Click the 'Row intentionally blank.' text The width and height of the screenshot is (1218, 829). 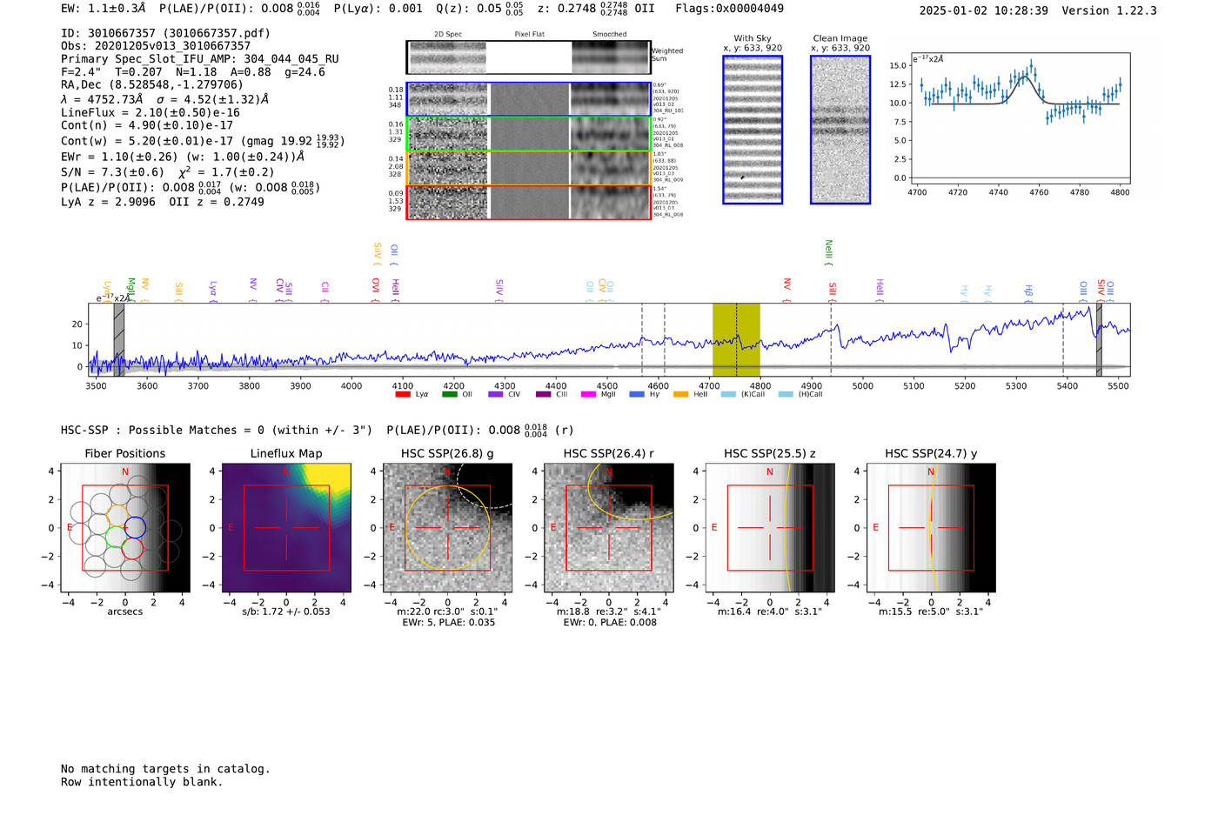click(x=142, y=782)
